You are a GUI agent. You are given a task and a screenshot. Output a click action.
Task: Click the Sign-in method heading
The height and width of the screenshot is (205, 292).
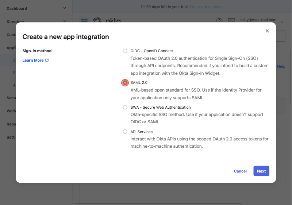(x=37, y=51)
